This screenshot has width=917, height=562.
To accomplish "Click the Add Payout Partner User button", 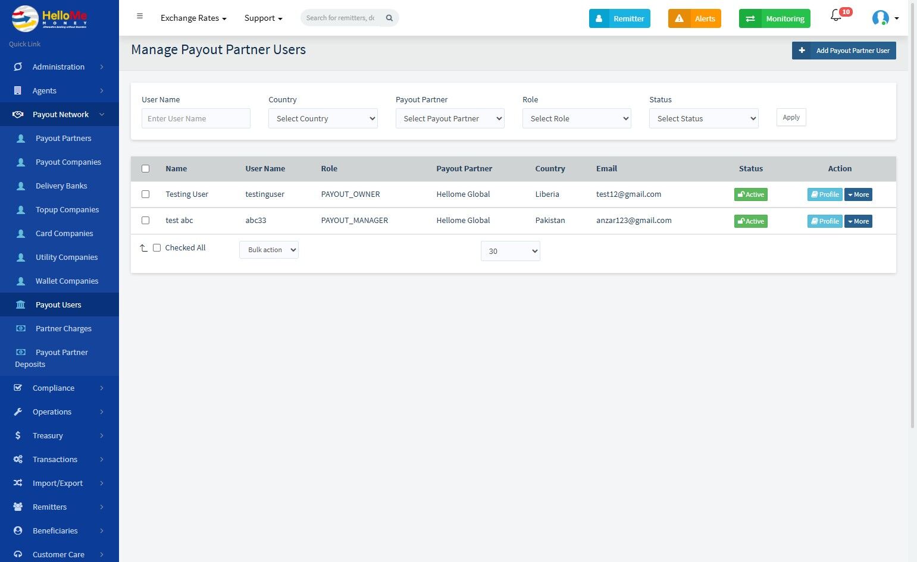I will (844, 51).
